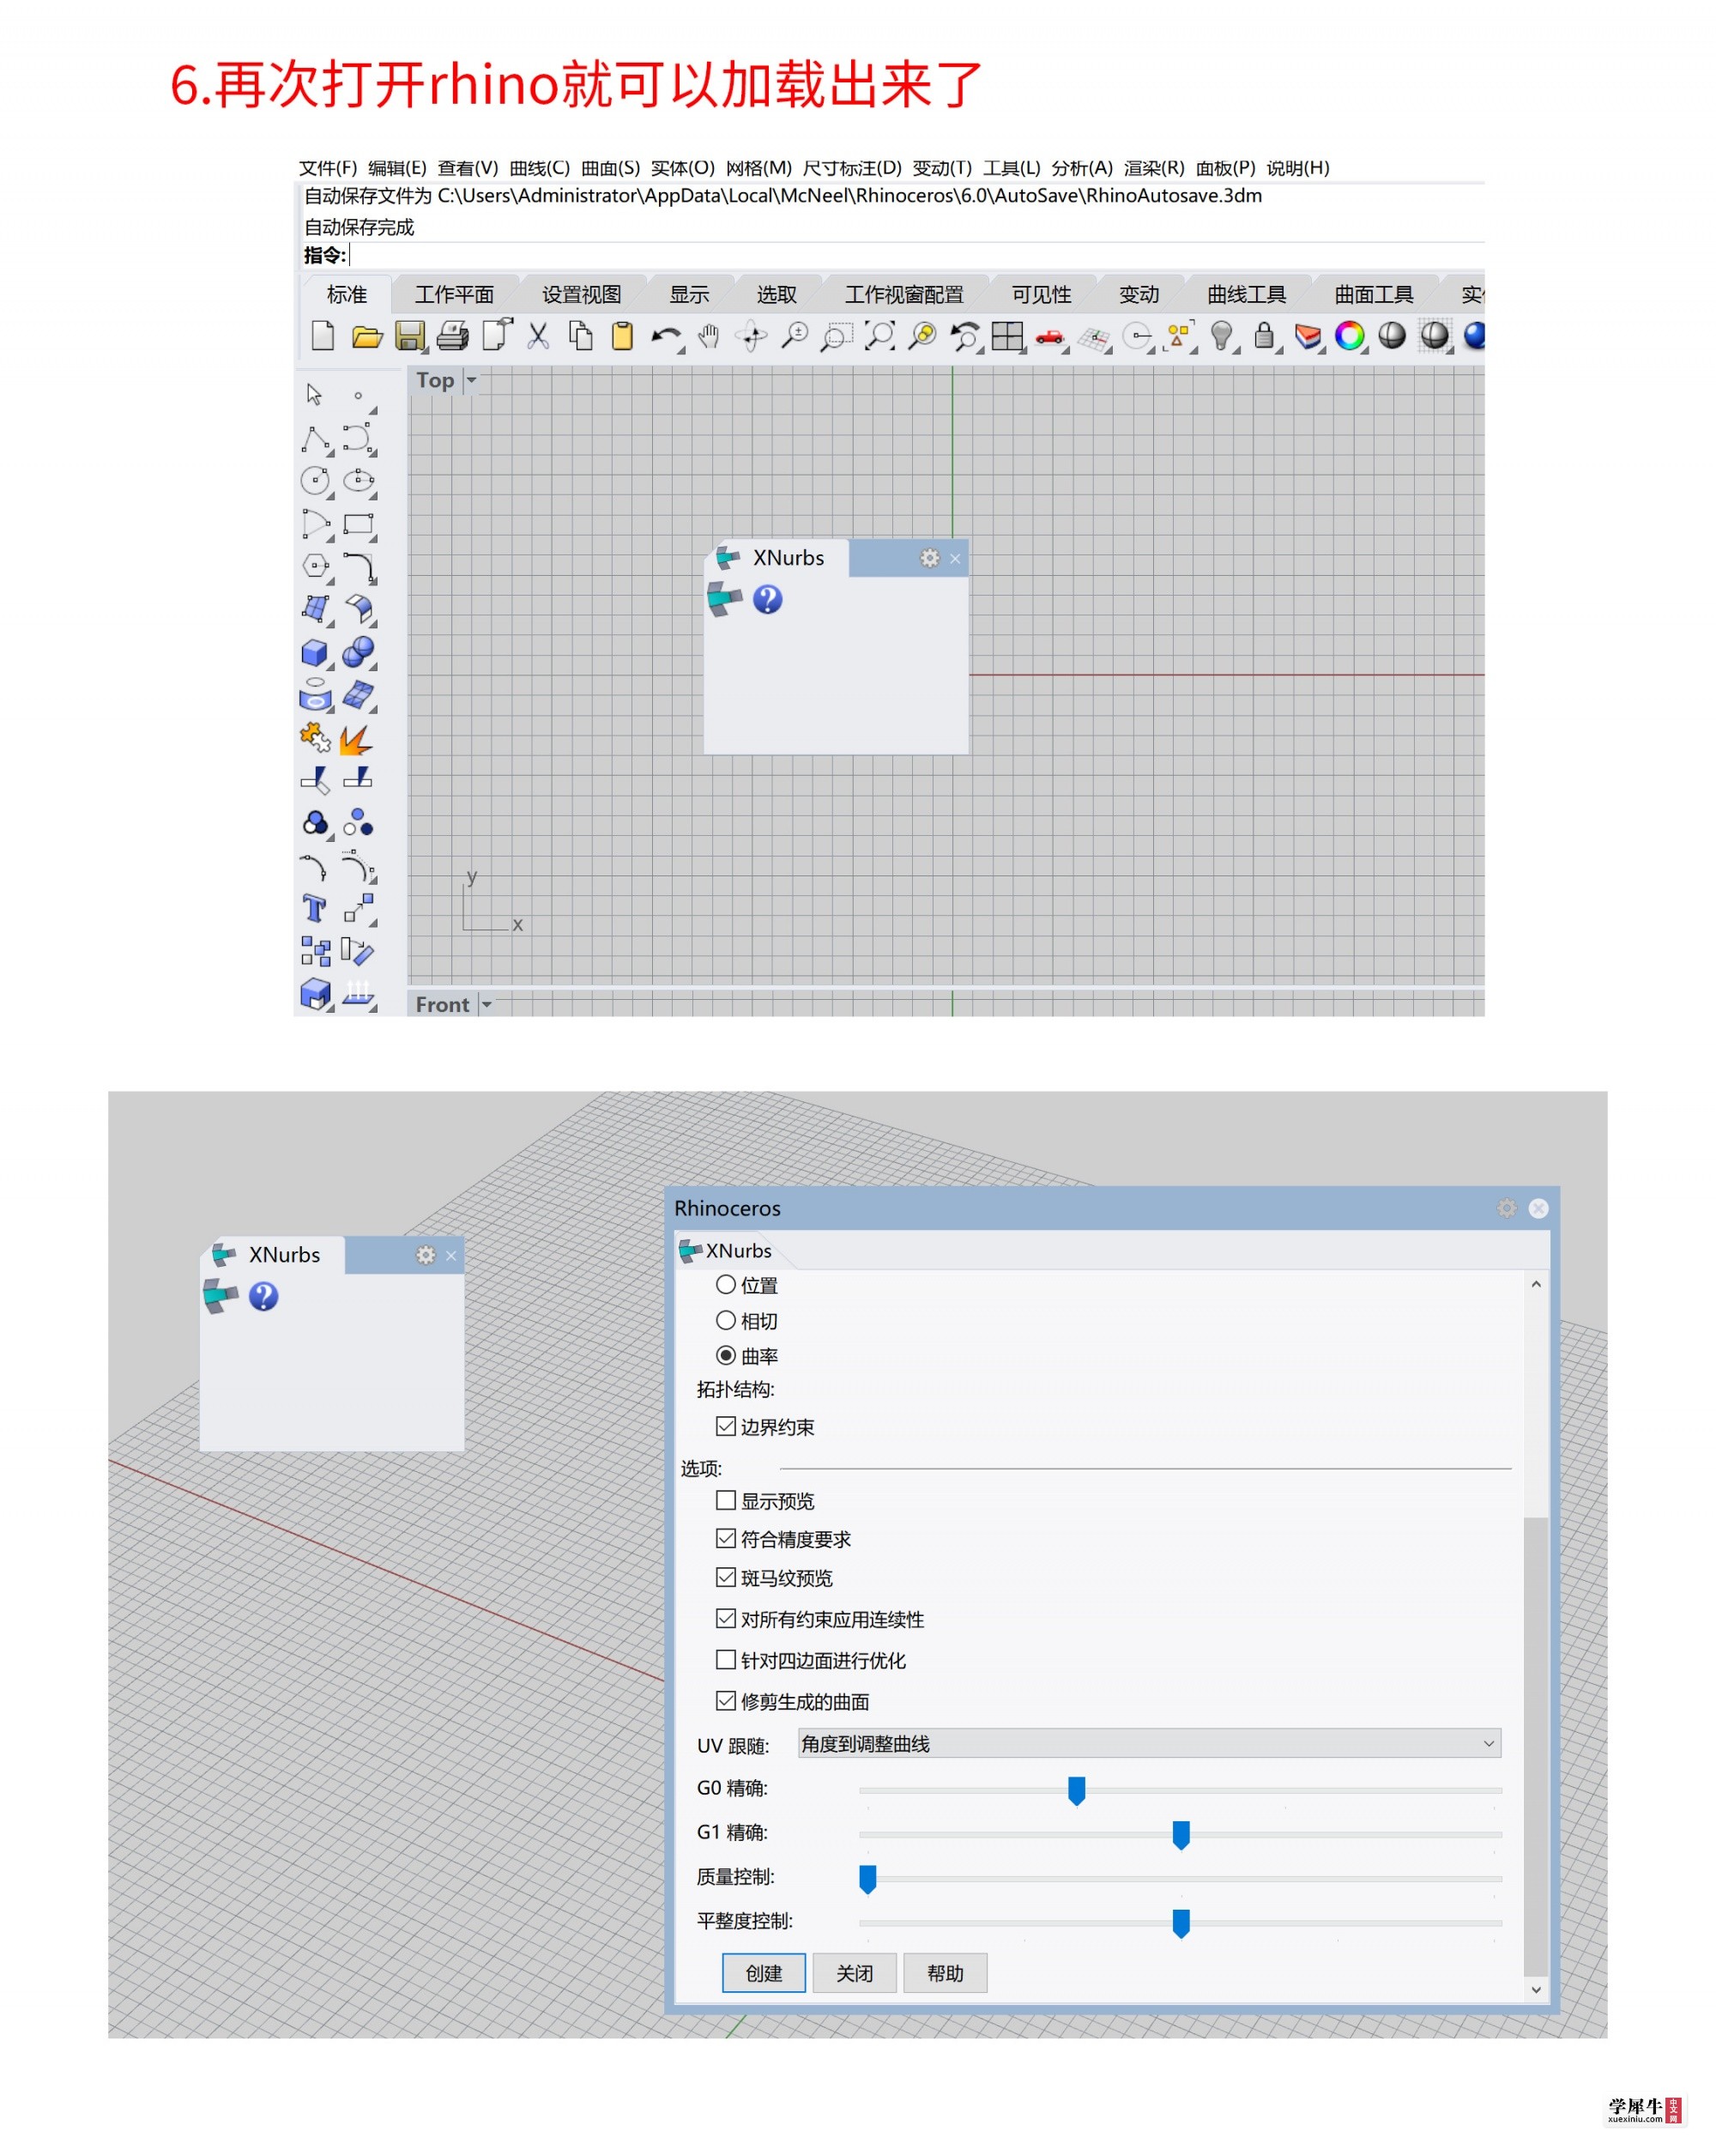Select the circle tool in left sidebar
This screenshot has height=2156, width=1716.
pyautogui.click(x=316, y=481)
